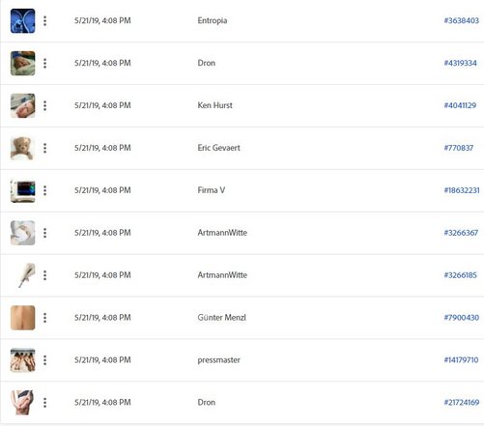Open the three-dot menu for the Firma V row
Screen dimensions: 484x426
point(44,190)
